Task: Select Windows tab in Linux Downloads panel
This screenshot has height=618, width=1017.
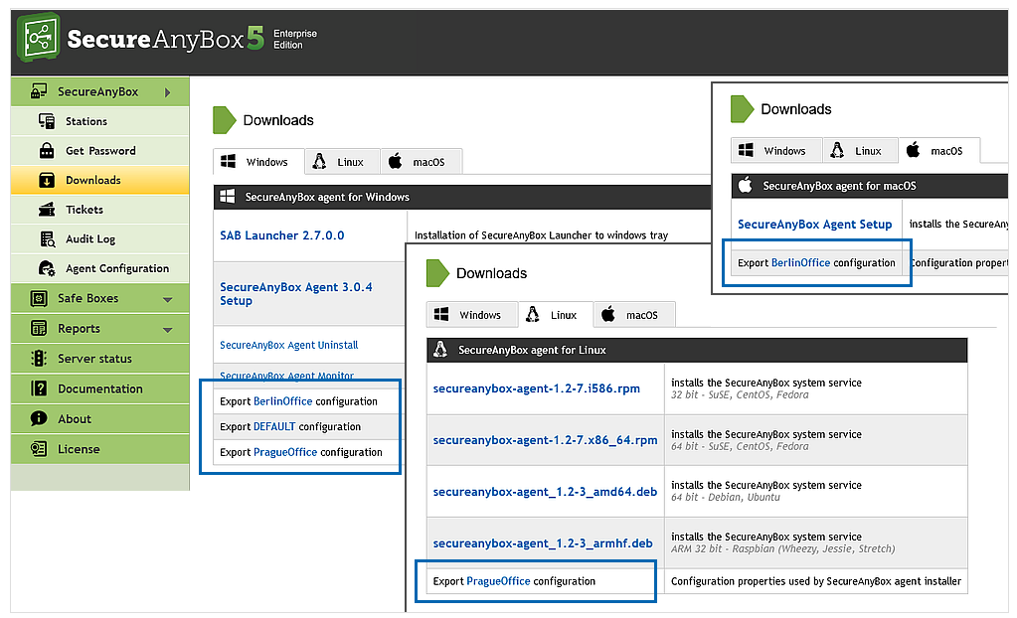Action: pyautogui.click(x=471, y=315)
